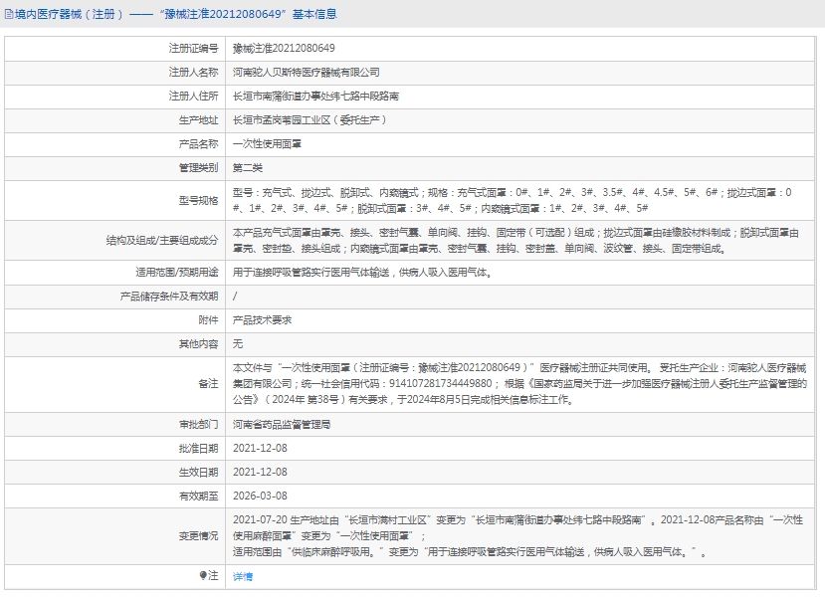The height and width of the screenshot is (598, 825).
Task: Open the 详情 link in the bottom row
Action: pos(242,577)
